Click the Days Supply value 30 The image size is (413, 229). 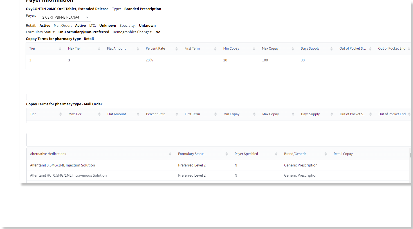[303, 60]
